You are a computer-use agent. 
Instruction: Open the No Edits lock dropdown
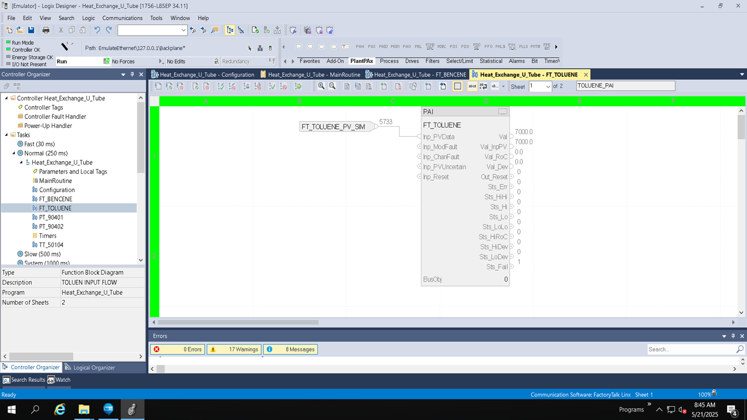pos(217,61)
